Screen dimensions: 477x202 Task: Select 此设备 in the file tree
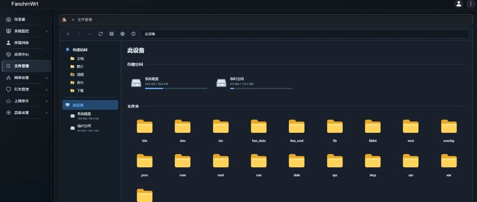[90, 105]
